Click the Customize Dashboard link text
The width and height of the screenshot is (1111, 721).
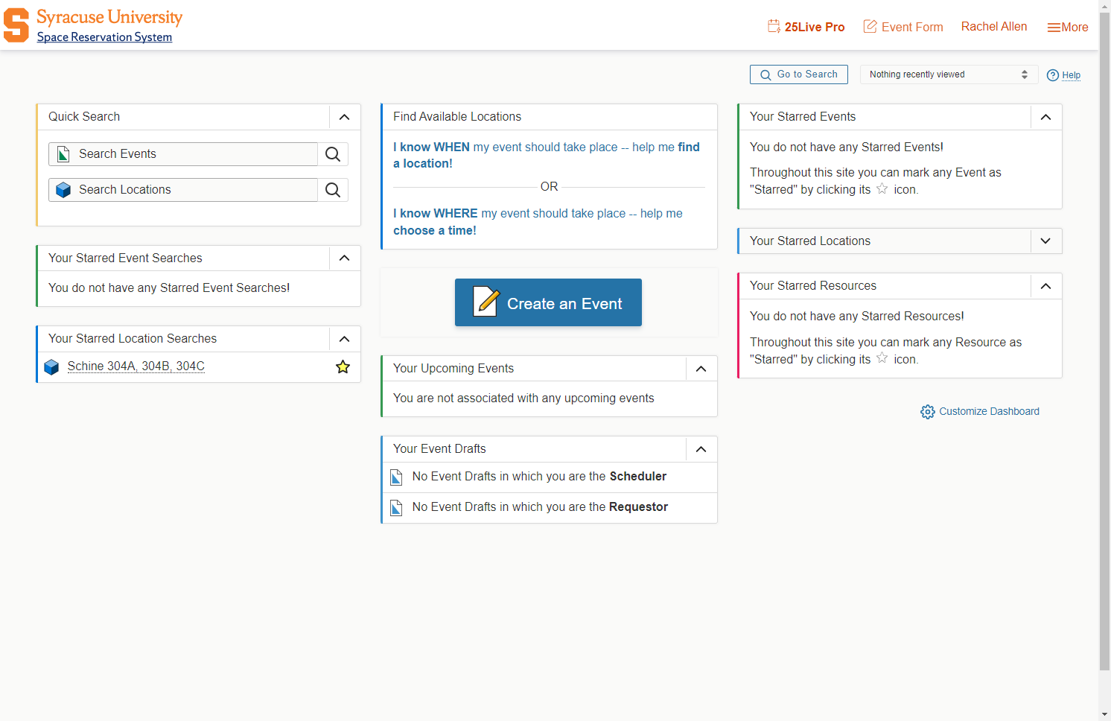[x=989, y=412]
